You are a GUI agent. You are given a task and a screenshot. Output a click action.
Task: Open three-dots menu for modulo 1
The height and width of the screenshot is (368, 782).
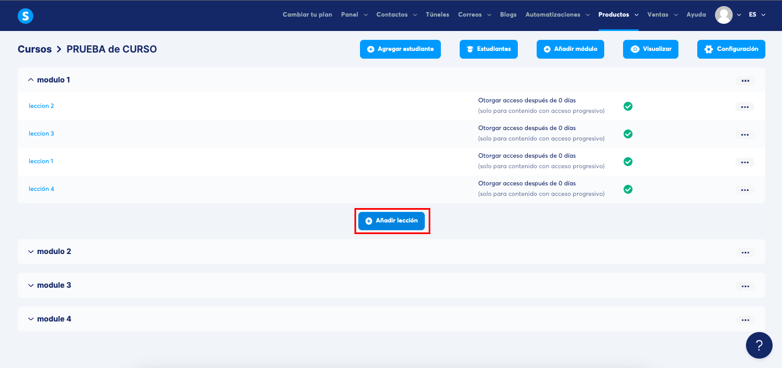tap(745, 81)
